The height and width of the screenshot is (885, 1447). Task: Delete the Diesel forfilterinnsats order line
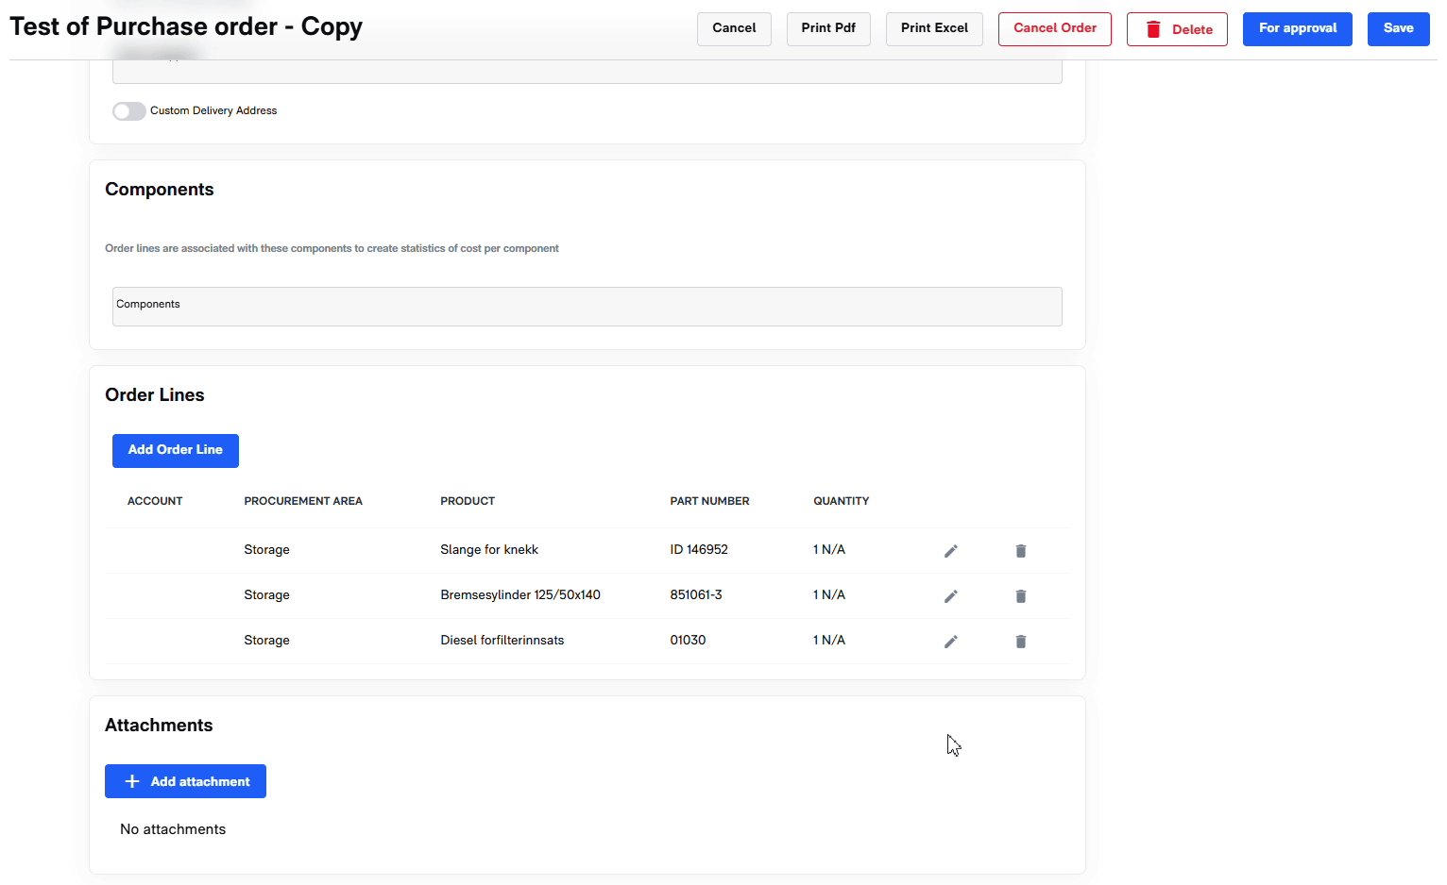tap(1021, 642)
